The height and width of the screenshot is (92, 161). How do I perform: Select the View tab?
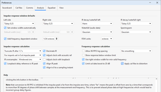pos(61,8)
